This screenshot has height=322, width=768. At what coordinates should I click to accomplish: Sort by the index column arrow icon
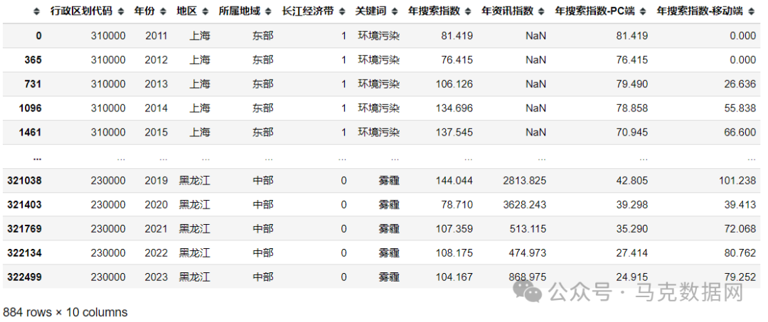pos(36,12)
